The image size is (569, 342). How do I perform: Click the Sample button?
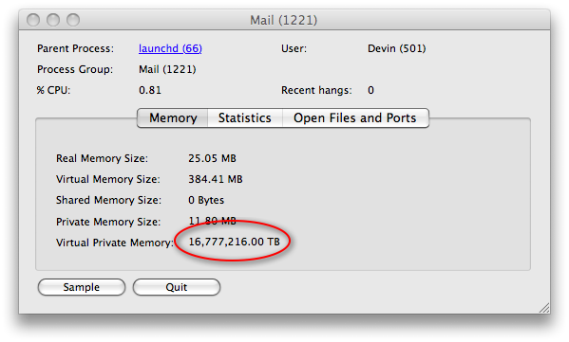pos(82,287)
